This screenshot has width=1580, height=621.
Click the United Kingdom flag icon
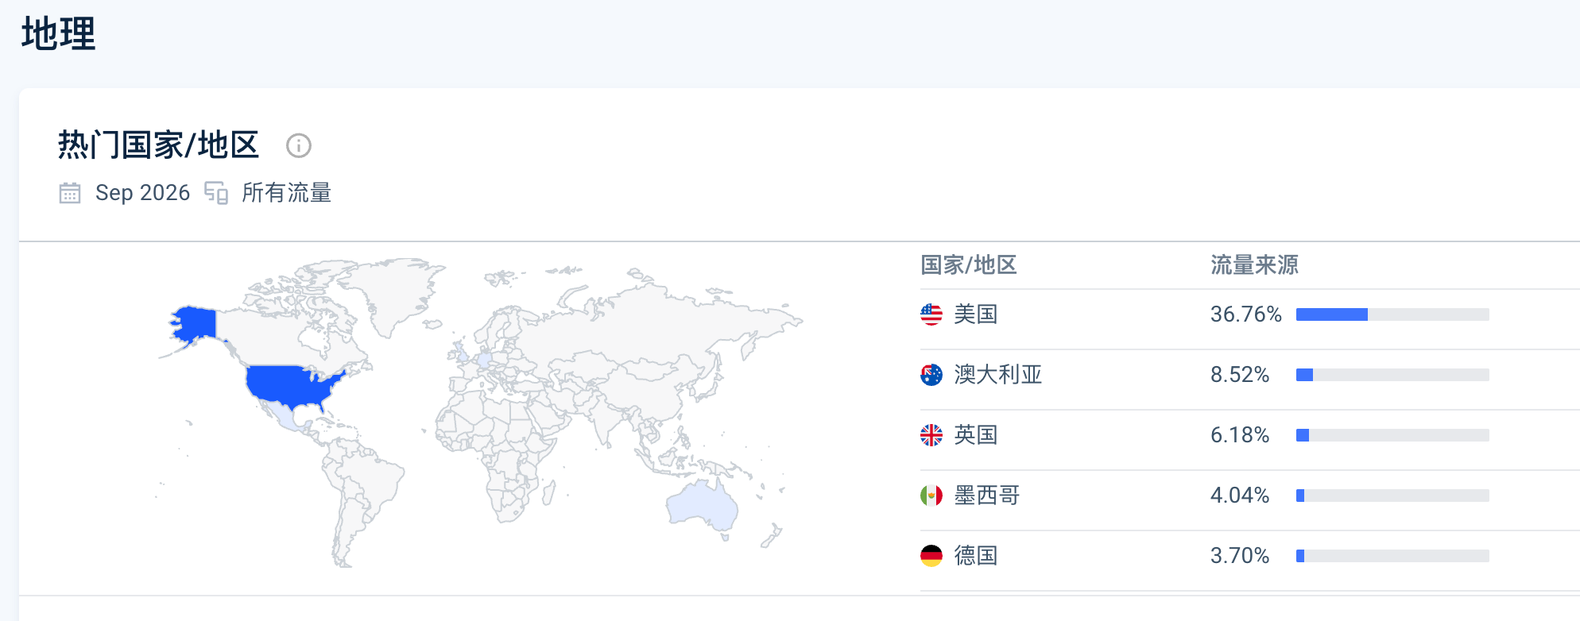click(x=931, y=435)
